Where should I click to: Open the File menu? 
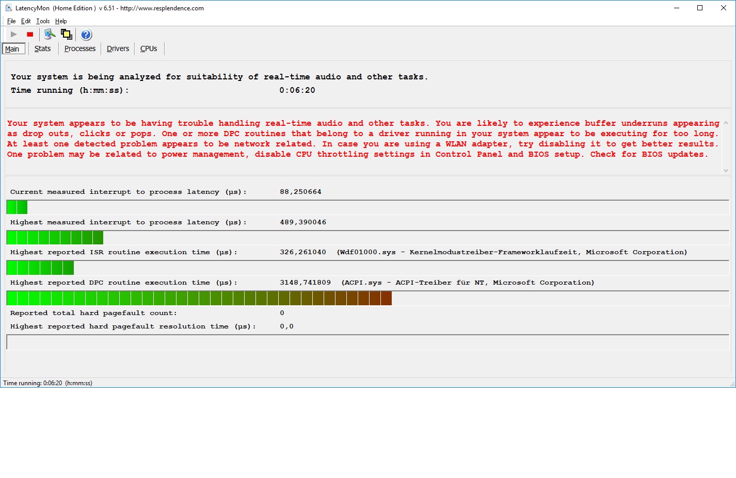[x=11, y=21]
